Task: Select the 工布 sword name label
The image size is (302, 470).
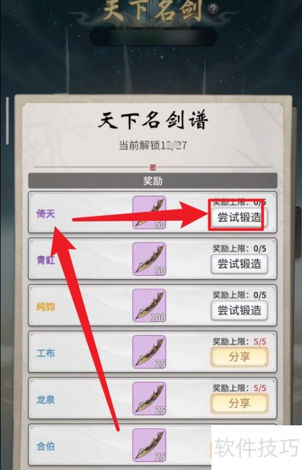Action: (x=46, y=353)
